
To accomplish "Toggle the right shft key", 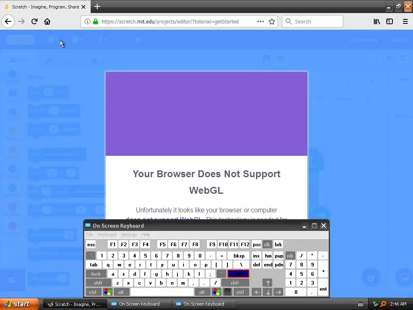I will [x=235, y=283].
